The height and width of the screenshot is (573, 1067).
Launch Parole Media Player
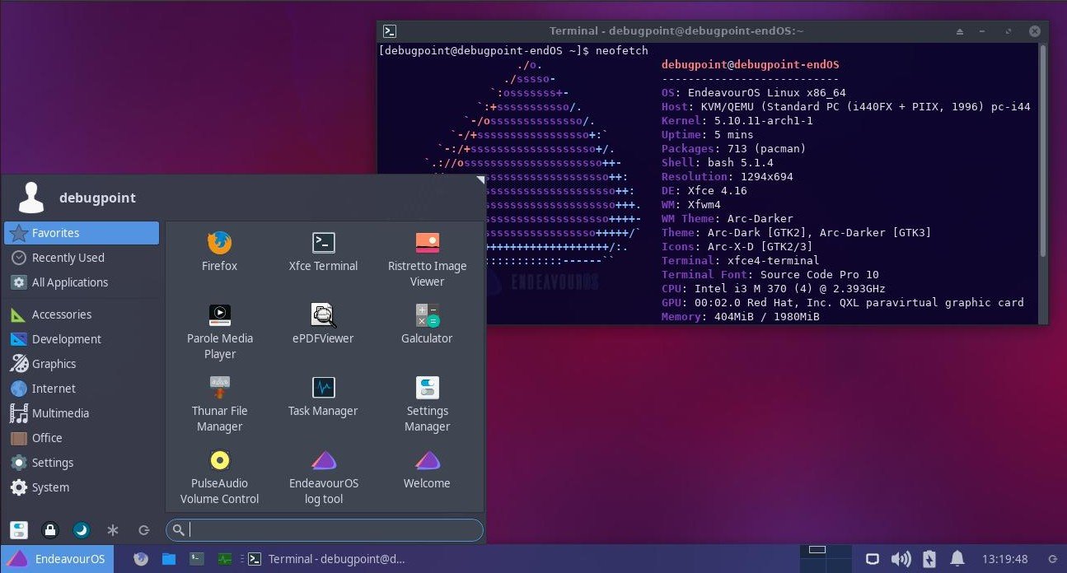(x=219, y=332)
